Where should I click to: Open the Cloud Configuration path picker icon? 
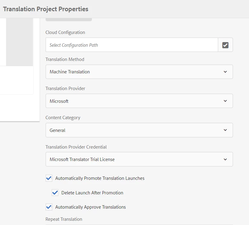coord(225,45)
